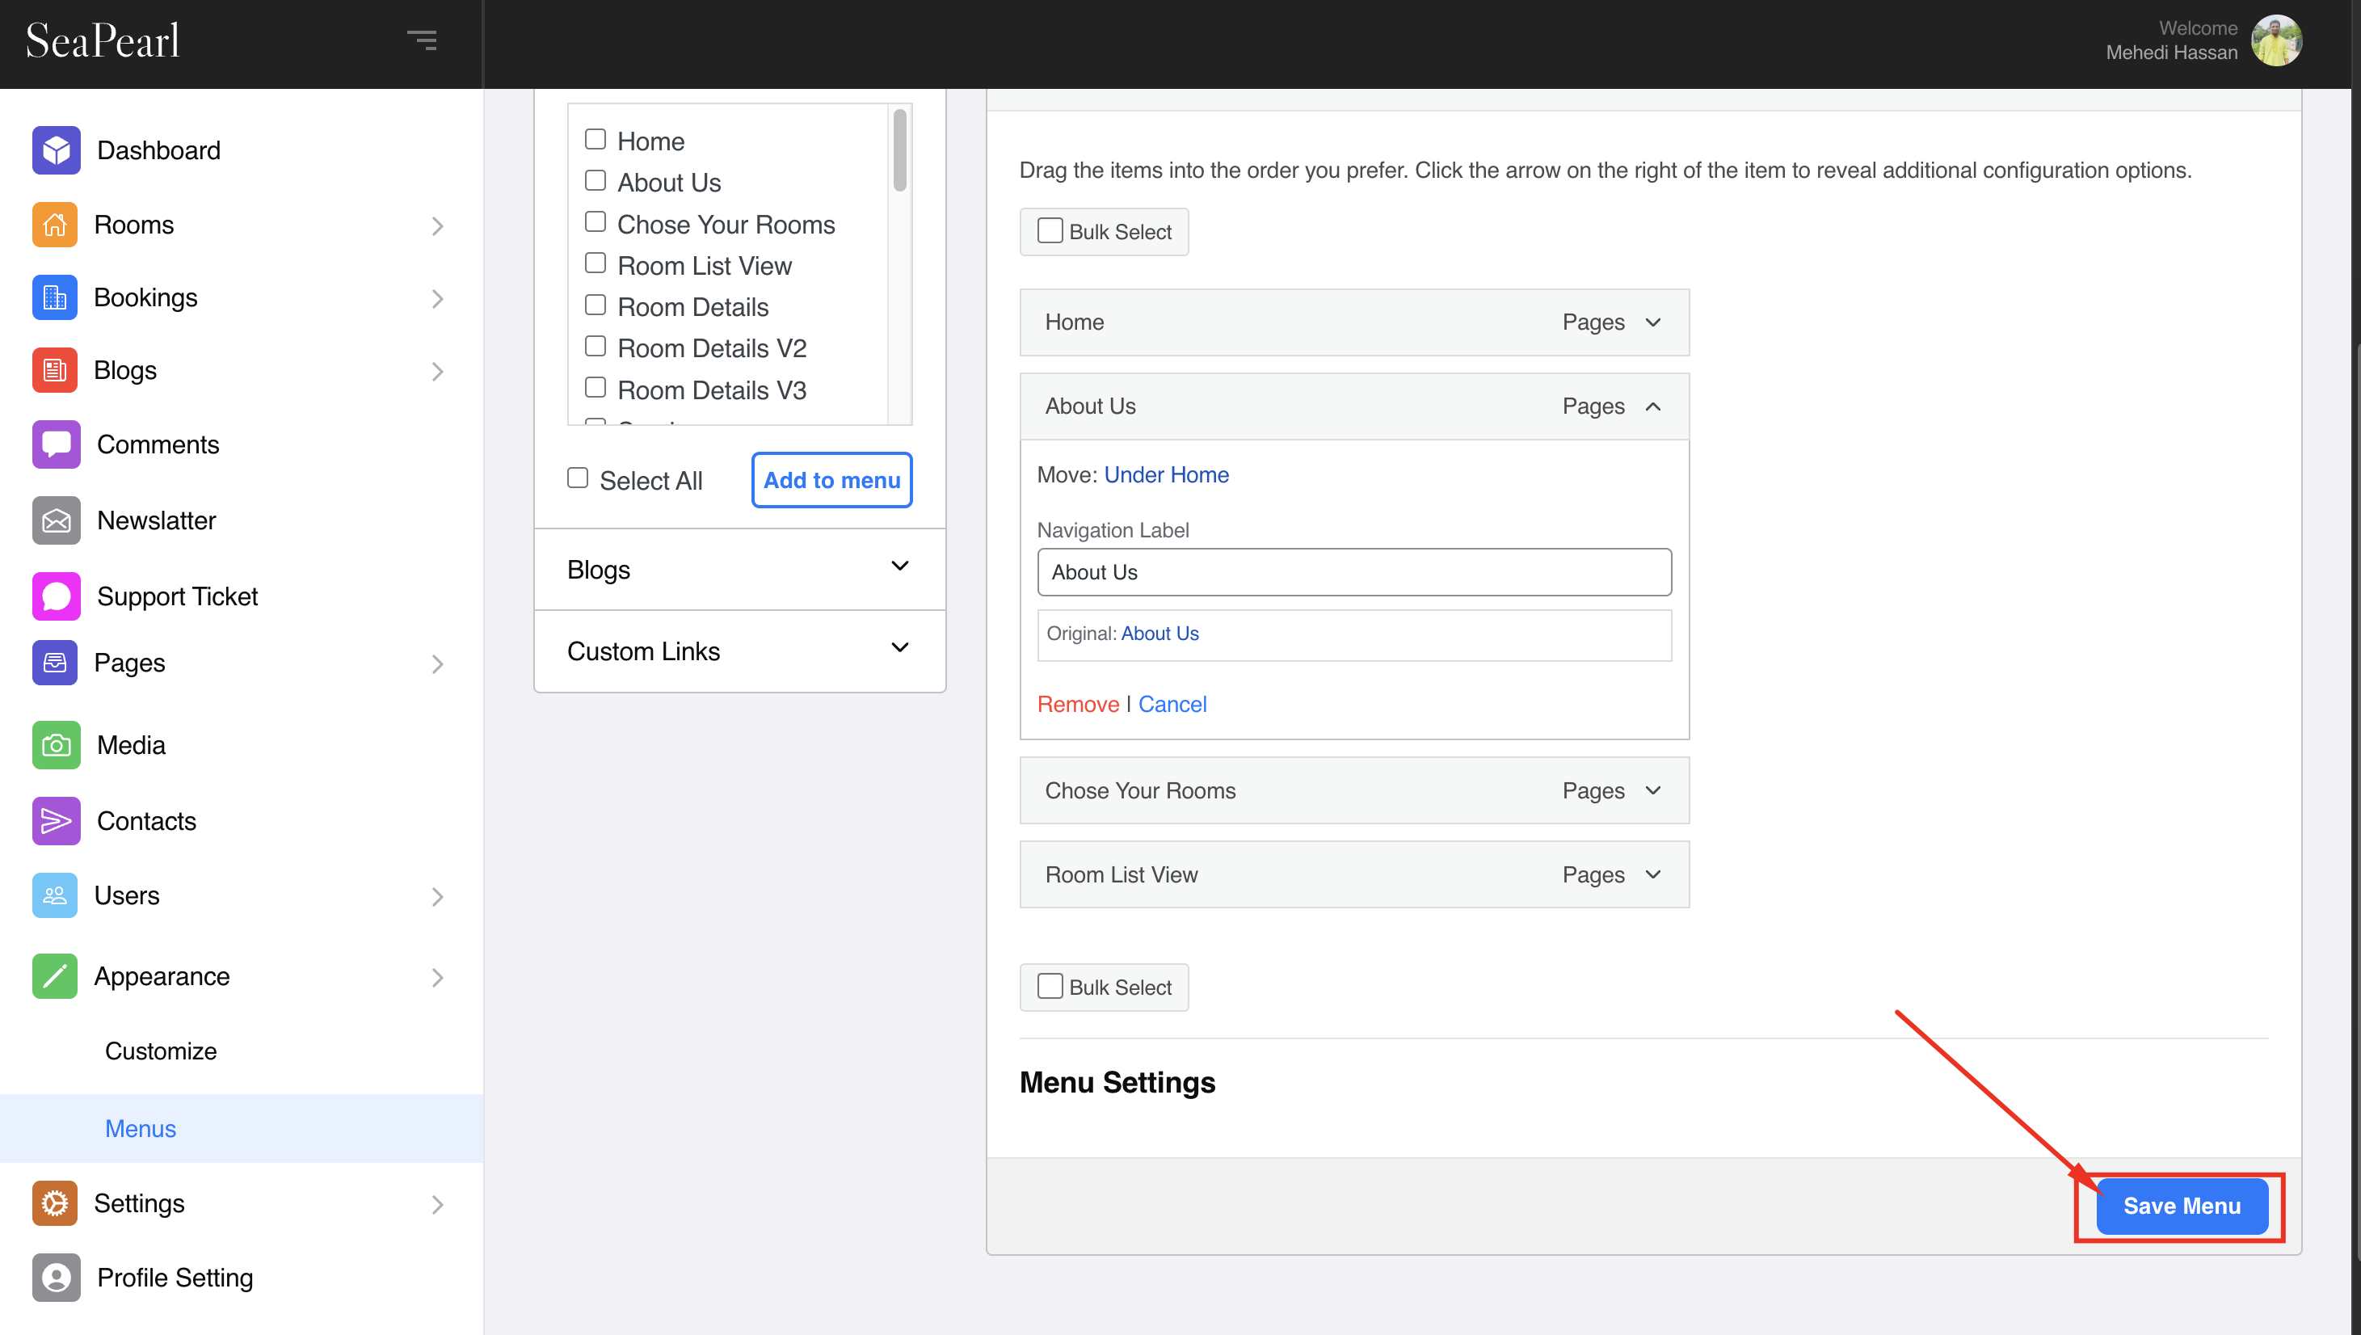Click the Contacts paper plane icon
The width and height of the screenshot is (2361, 1335).
[56, 820]
